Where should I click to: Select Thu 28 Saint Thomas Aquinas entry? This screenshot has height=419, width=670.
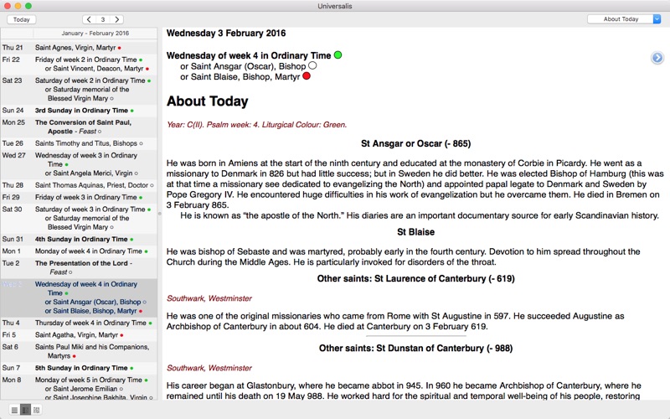click(79, 185)
